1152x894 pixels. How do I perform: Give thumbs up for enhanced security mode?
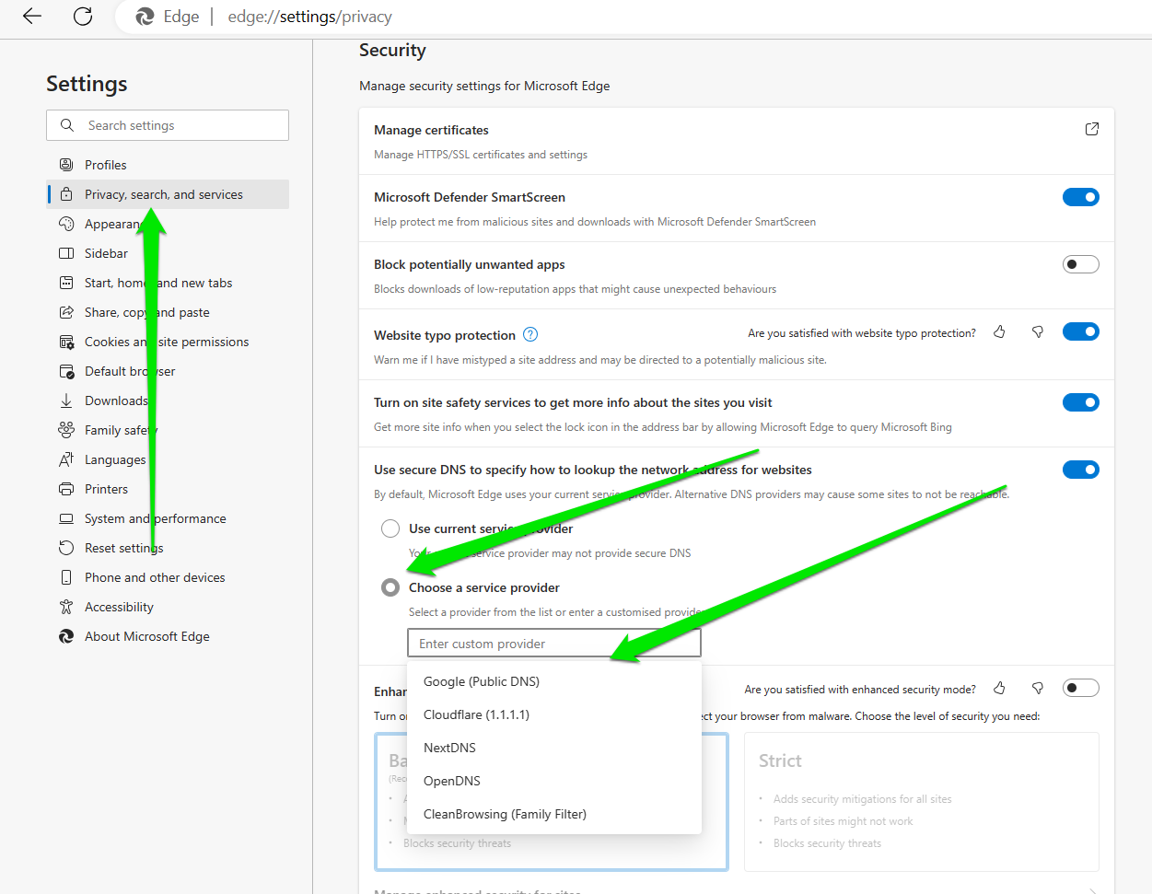pos(999,689)
